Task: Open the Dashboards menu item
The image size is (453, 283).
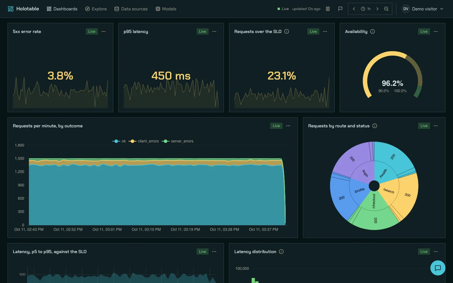Action: click(62, 9)
